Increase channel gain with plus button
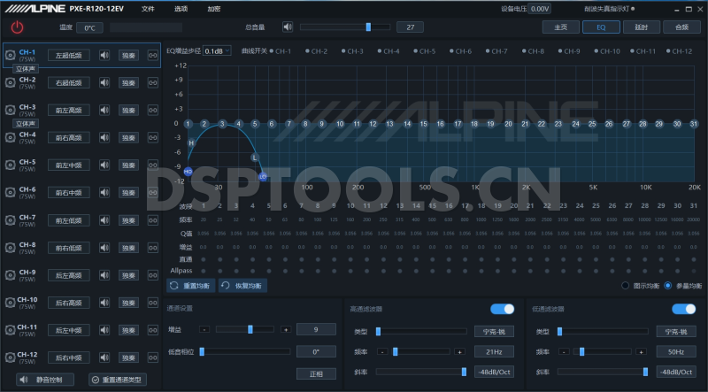Screen dimensions: 708x392 pyautogui.click(x=285, y=330)
